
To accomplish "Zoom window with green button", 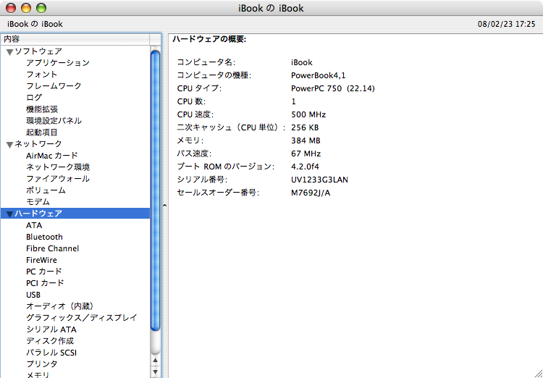I will point(41,8).
